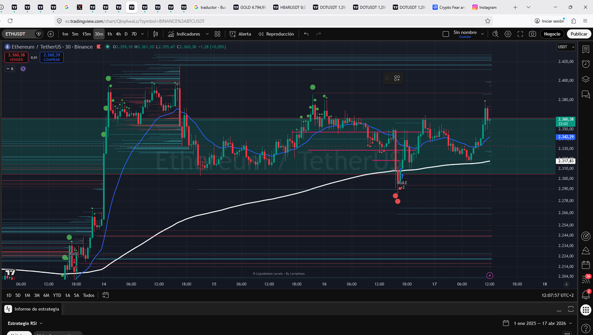
Task: Switch to the Crypto Fear browser tab
Action: 448,7
